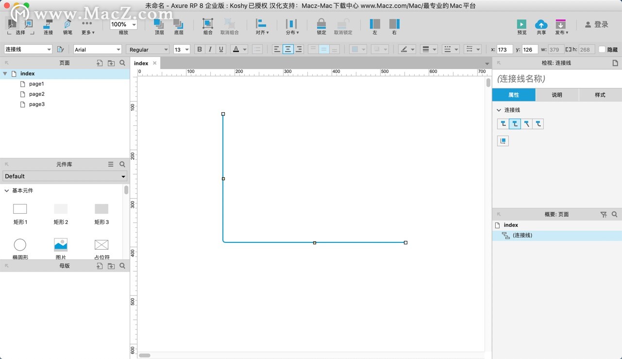Viewport: 622px width, 359px height.
Task: Click add page icon in 页面 panel
Action: pyautogui.click(x=100, y=63)
